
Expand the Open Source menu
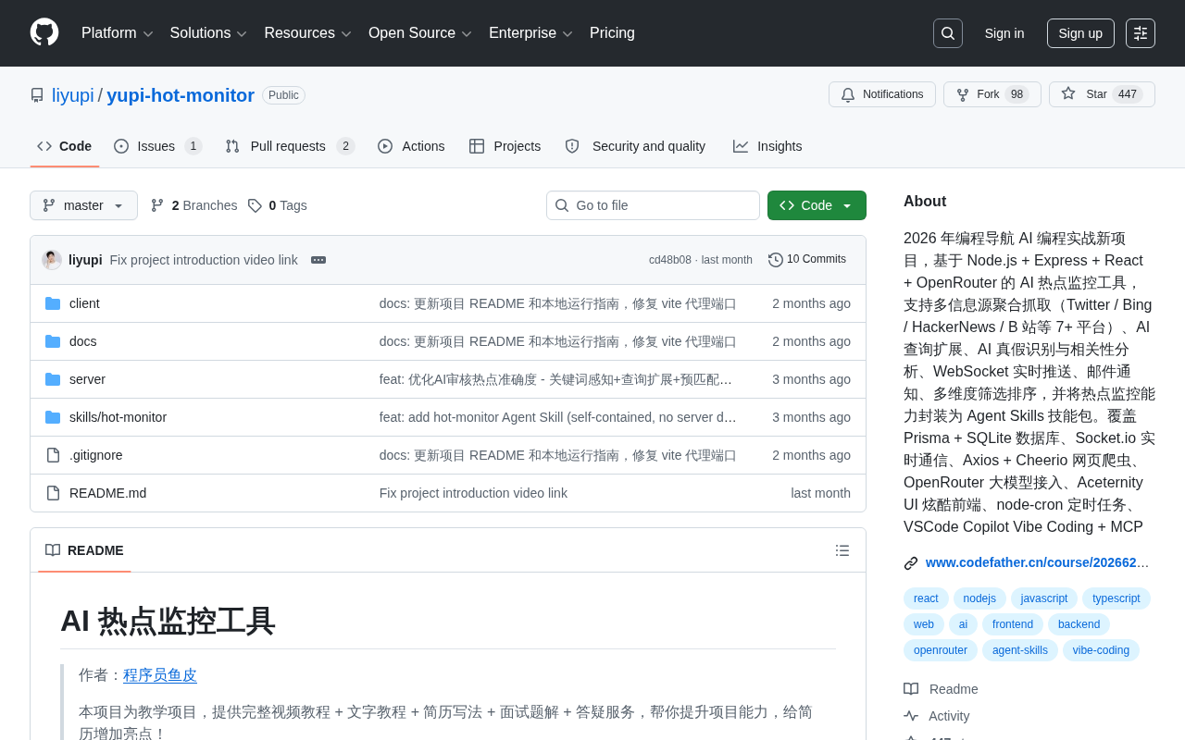(419, 33)
